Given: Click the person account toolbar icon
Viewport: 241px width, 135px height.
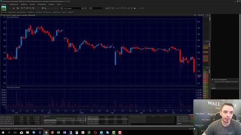Looking at the screenshot, I should click(x=62, y=8).
